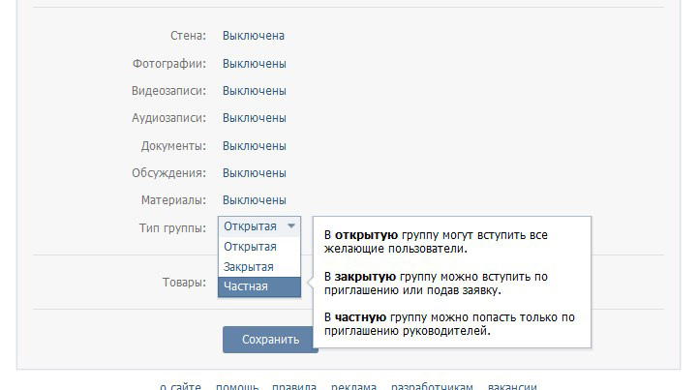This screenshot has height=390, width=699.
Task: Open the разработчикам footer link
Action: tap(432, 386)
